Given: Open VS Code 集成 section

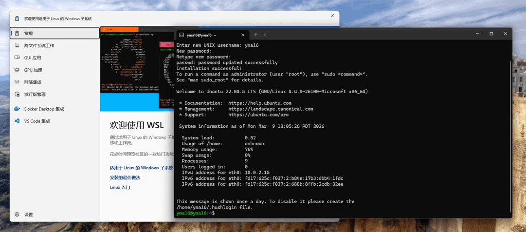Looking at the screenshot, I should coord(54,121).
